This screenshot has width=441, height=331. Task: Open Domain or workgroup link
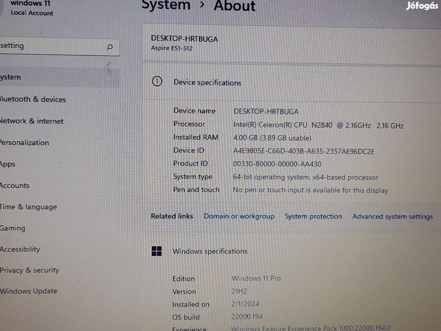coord(239,216)
